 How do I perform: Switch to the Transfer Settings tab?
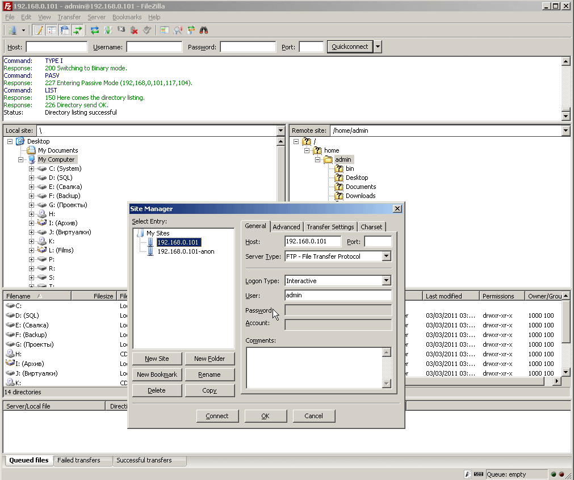point(330,227)
